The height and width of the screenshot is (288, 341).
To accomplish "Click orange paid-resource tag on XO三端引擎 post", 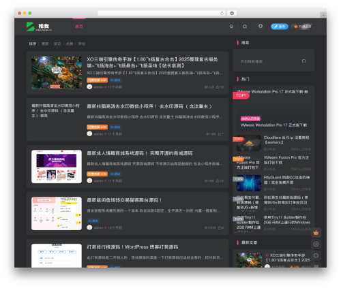I will coord(97,80).
